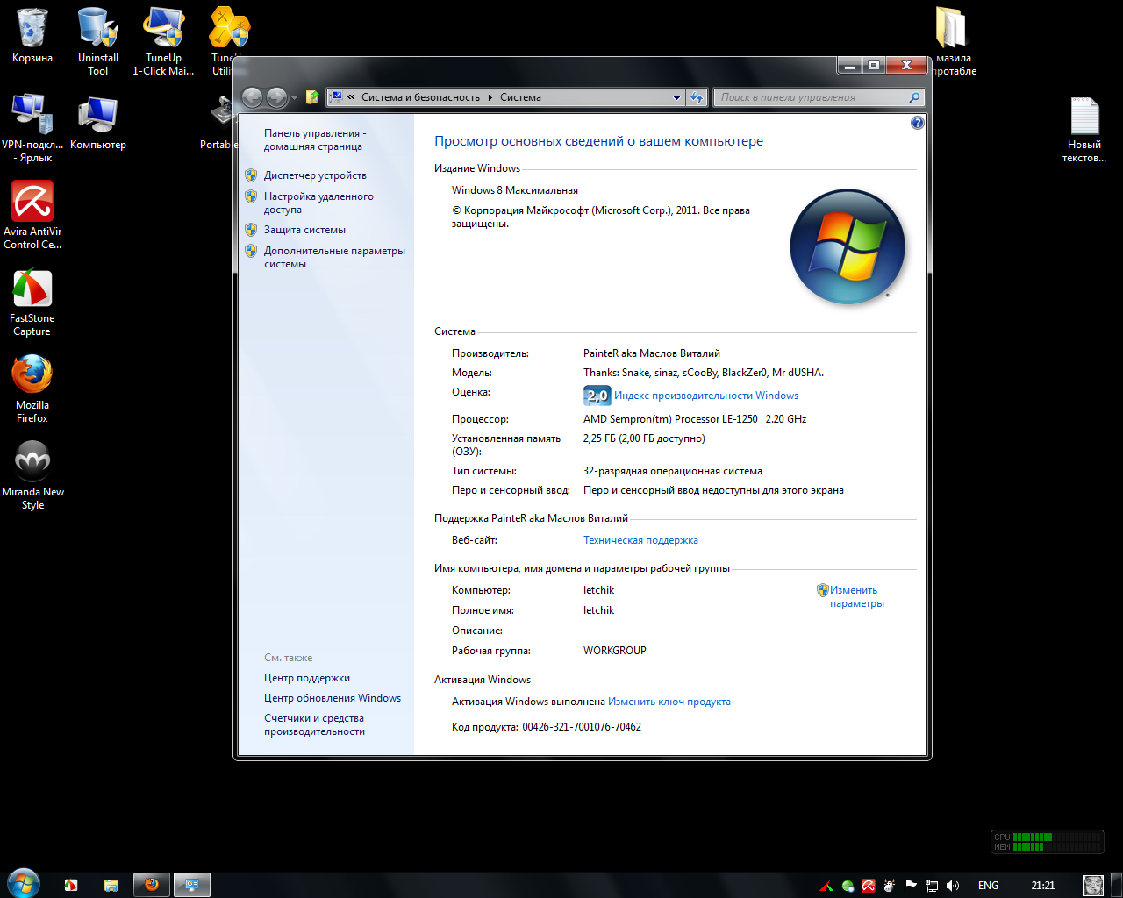1123x898 pixels.
Task: Click the Back navigation arrow
Action: 252,97
